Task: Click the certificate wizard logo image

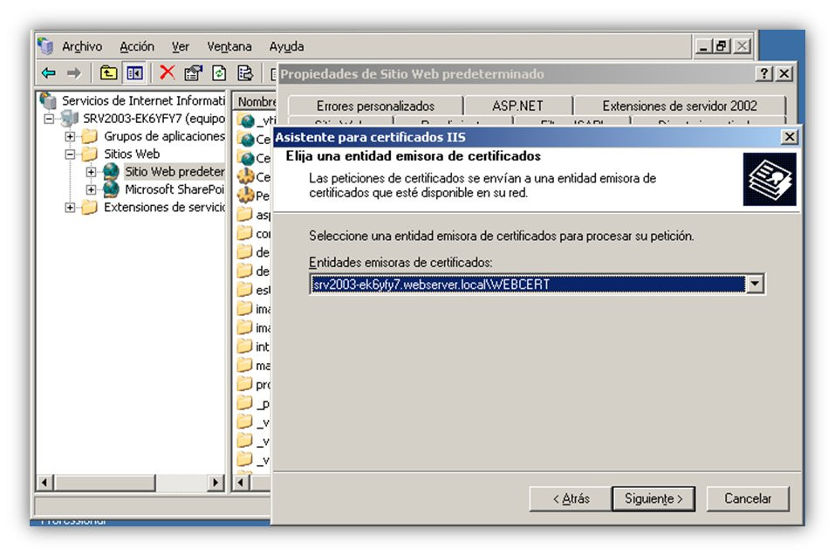Action: tap(769, 180)
